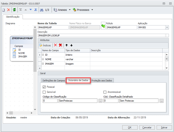Click the new record page icon
The width and height of the screenshot is (174, 132).
3,10
